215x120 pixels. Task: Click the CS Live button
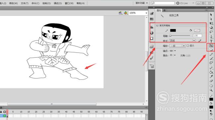click(182, 3)
